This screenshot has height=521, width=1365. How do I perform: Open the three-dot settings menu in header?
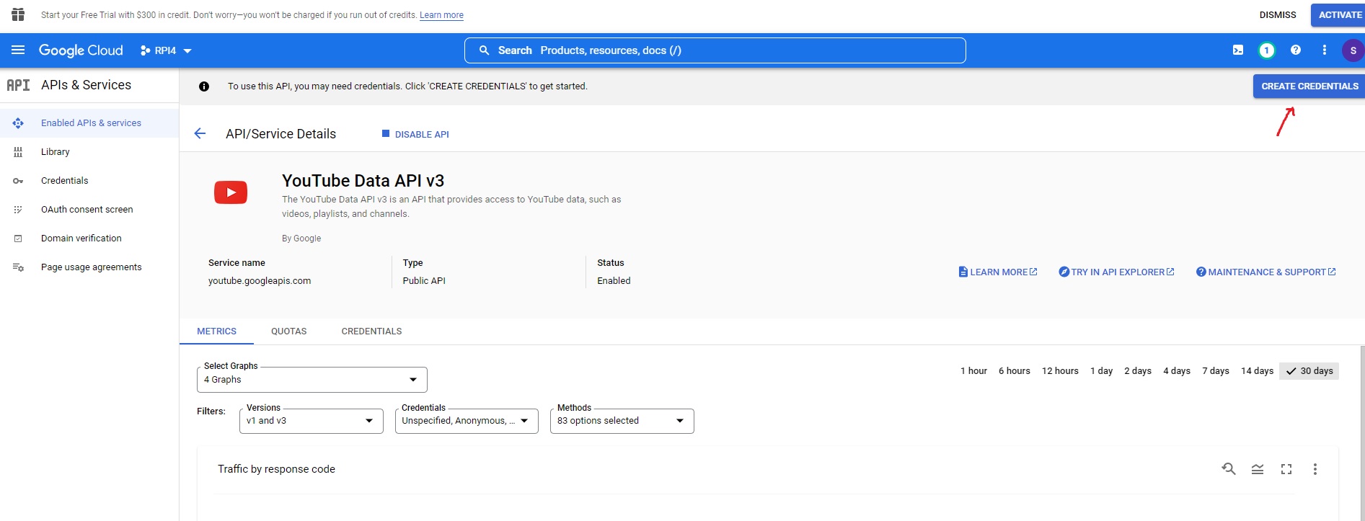coord(1324,50)
